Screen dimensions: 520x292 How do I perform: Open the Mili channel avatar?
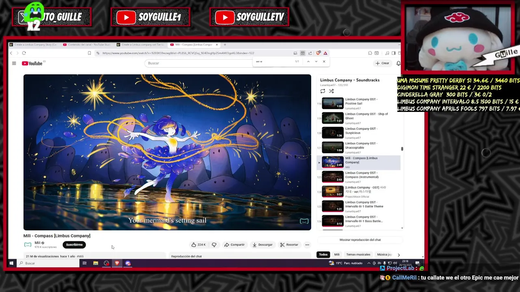(x=28, y=245)
